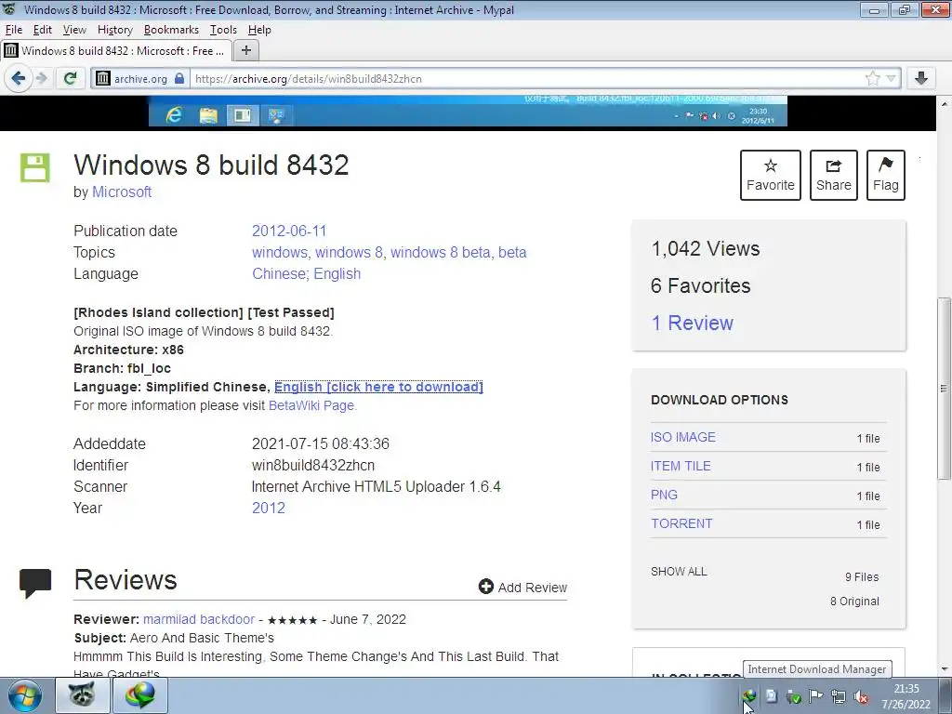Click in the URL address field
This screenshot has height=714, width=952.
tap(525, 78)
